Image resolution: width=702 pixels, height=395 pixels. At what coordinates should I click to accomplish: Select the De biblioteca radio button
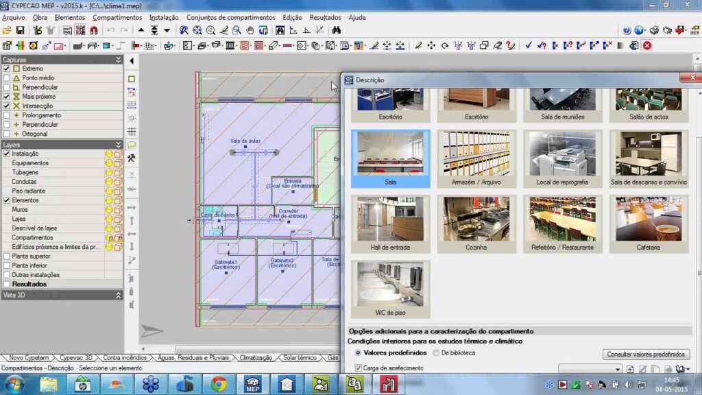pos(436,353)
